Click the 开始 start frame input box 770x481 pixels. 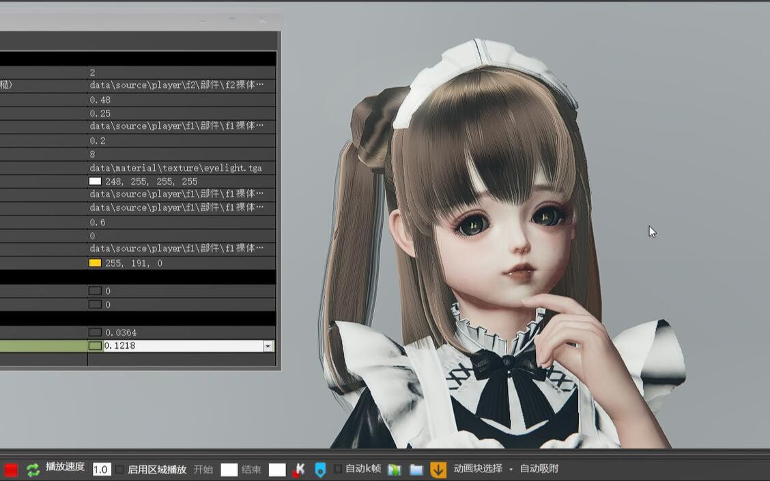[229, 469]
